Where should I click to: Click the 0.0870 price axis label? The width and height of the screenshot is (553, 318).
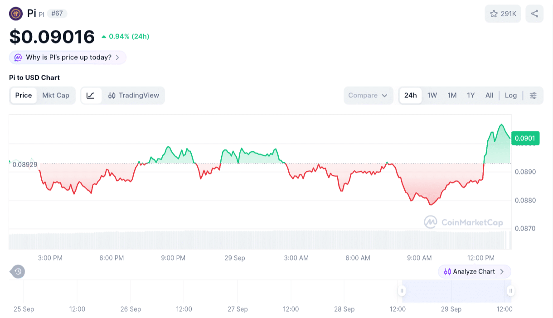point(525,229)
